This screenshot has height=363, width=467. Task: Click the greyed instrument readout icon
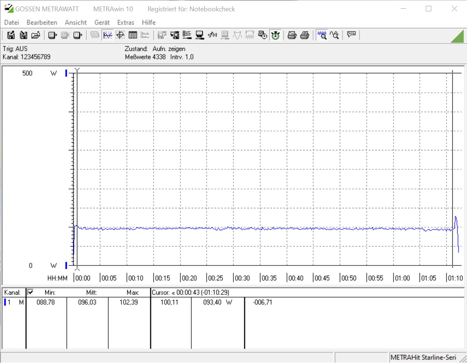pos(225,35)
